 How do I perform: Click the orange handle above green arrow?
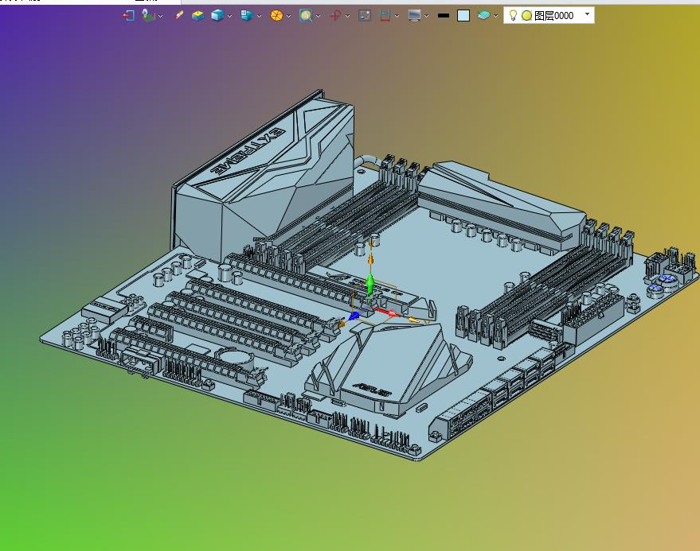tap(370, 259)
